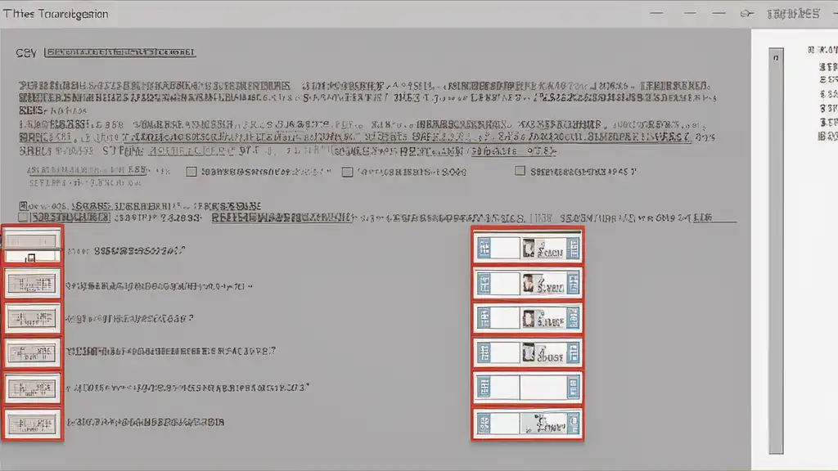
Task: Tick the checkbox directly above the thumbnail column
Action: pyautogui.click(x=23, y=218)
